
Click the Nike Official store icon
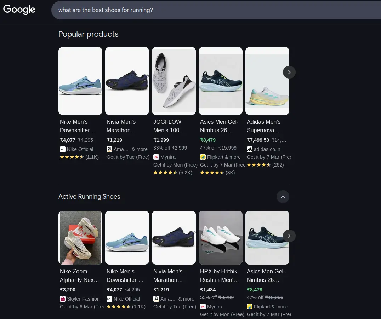coord(63,149)
